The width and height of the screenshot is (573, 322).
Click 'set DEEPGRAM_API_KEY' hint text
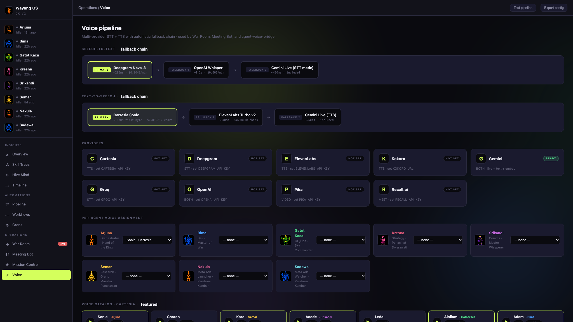211,169
